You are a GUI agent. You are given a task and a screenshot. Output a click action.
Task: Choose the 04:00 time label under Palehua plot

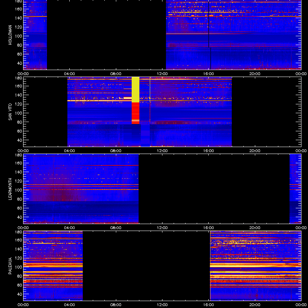click(70, 305)
